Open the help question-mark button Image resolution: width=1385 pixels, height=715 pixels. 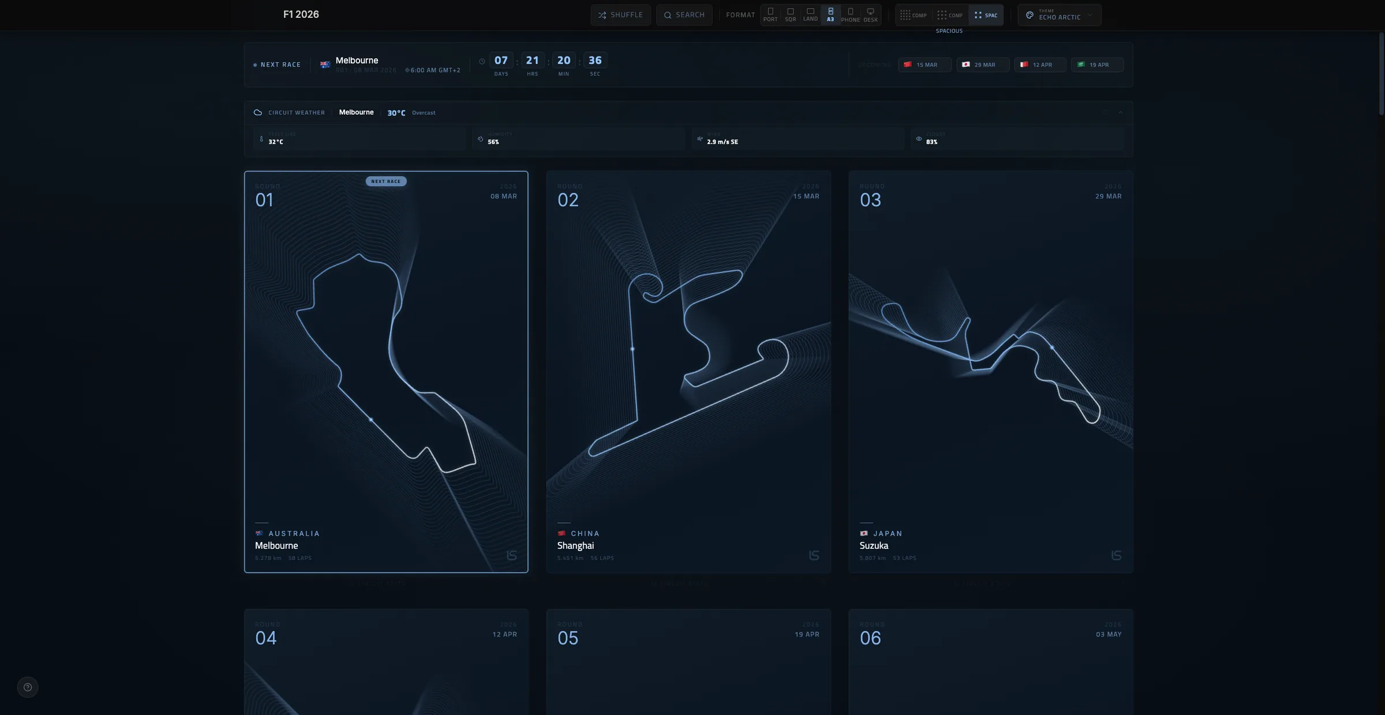[x=28, y=687]
